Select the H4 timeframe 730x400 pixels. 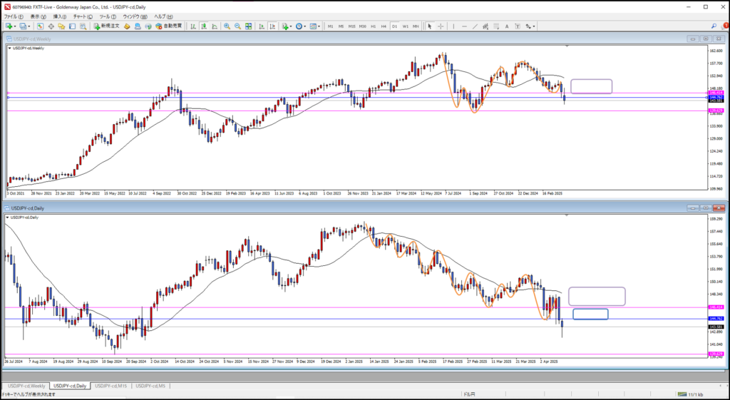click(x=384, y=26)
